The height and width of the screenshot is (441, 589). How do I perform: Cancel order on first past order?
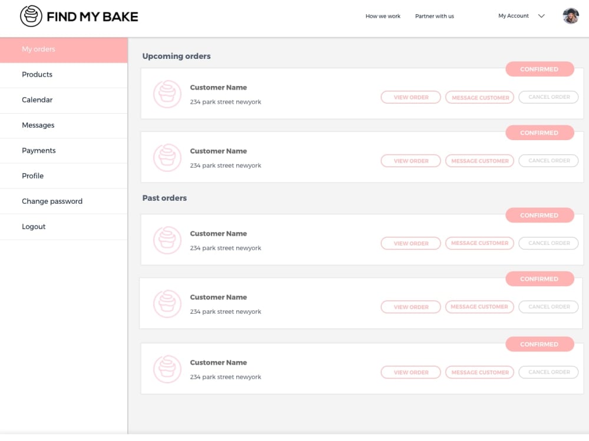[x=548, y=243]
